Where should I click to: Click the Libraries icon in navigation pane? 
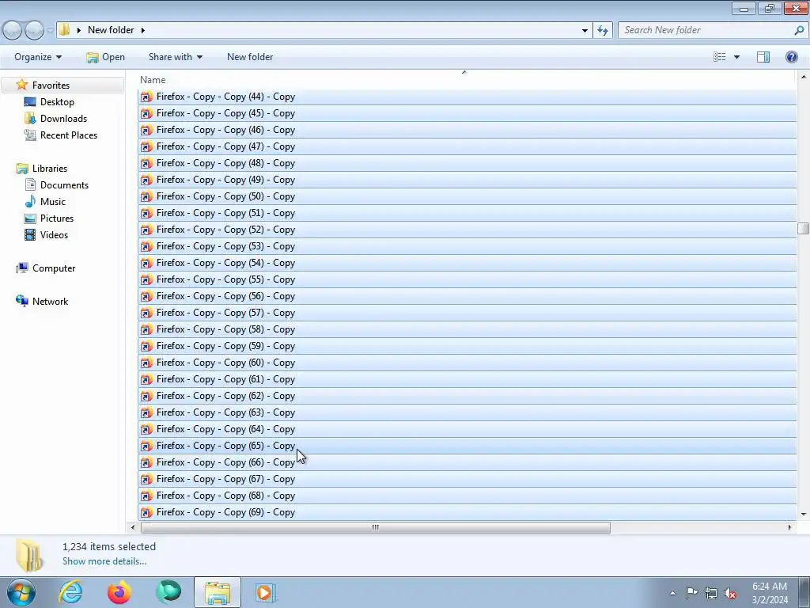pyautogui.click(x=21, y=168)
